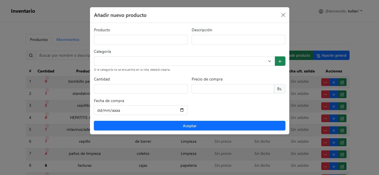Screen dimensions: 379x175
Task: Select the Productos tab
Action: coord(39,40)
